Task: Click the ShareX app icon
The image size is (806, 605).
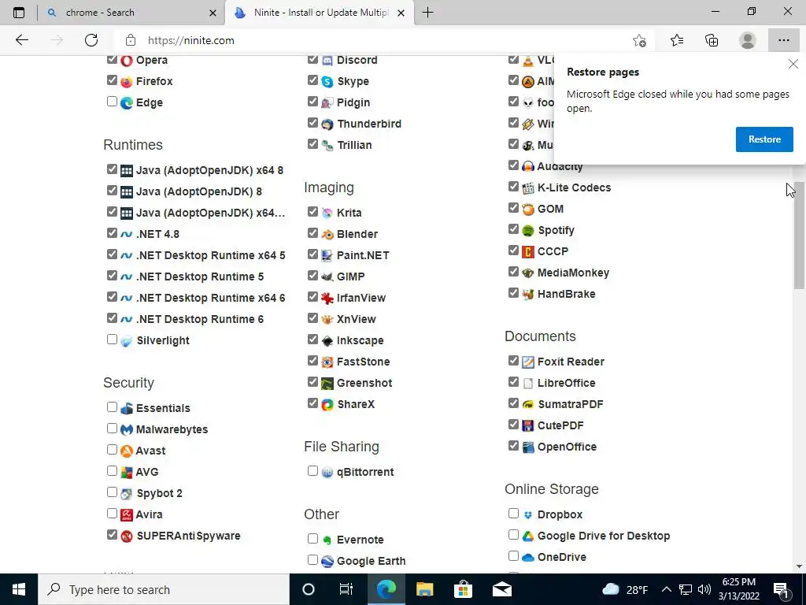Action: 327,404
